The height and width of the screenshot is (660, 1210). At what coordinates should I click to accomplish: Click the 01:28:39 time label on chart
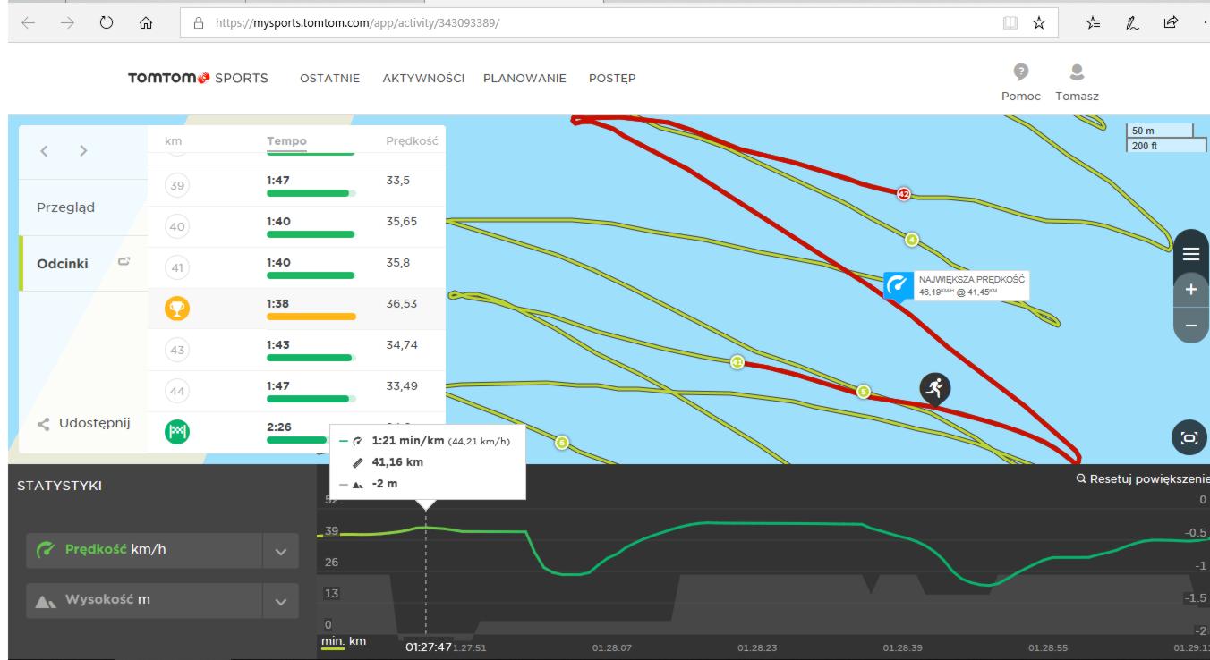tap(901, 647)
